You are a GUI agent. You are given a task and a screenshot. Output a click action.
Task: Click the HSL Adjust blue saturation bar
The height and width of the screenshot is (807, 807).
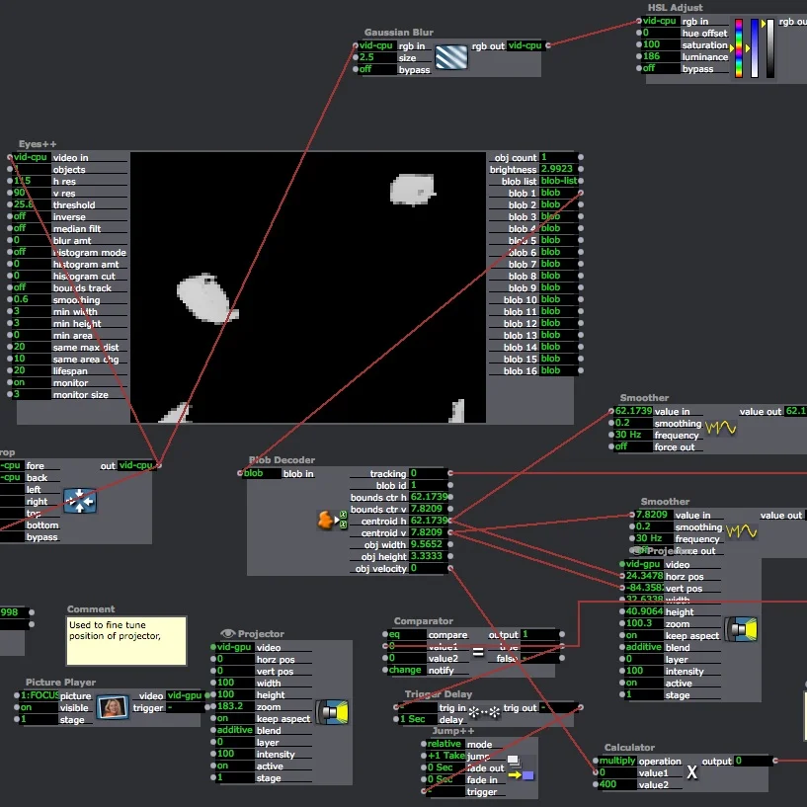coord(755,47)
